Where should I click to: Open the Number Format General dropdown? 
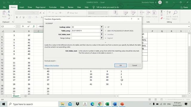pos(106,13)
